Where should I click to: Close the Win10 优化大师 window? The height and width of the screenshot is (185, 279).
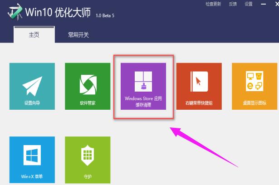(x=278, y=4)
